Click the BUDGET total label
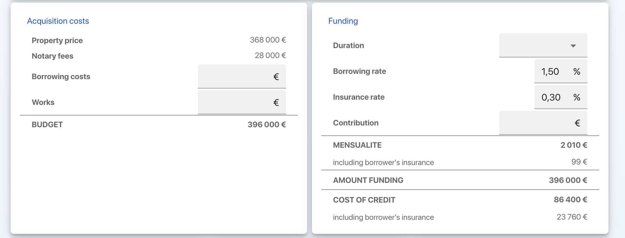 click(47, 125)
